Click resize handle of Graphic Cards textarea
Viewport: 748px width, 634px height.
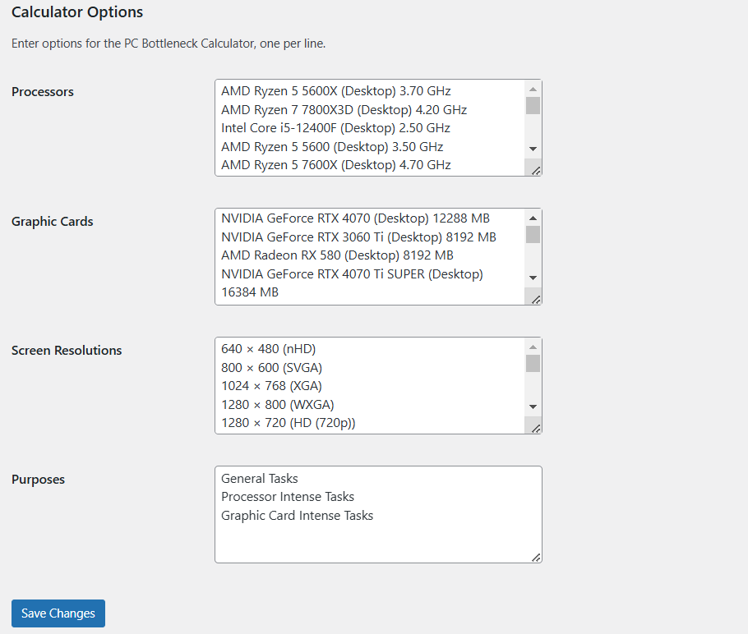pyautogui.click(x=536, y=300)
